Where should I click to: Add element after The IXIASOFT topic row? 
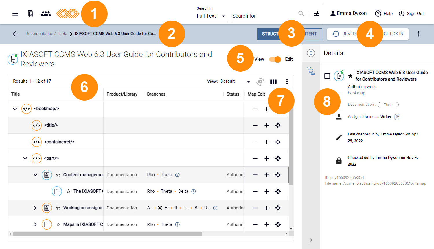click(267, 192)
